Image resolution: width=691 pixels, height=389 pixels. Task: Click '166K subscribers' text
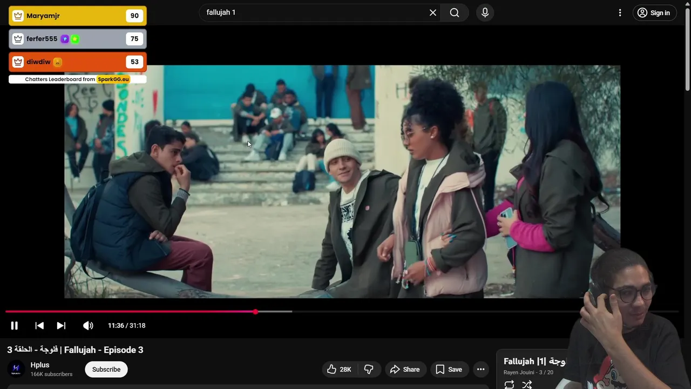click(x=51, y=374)
